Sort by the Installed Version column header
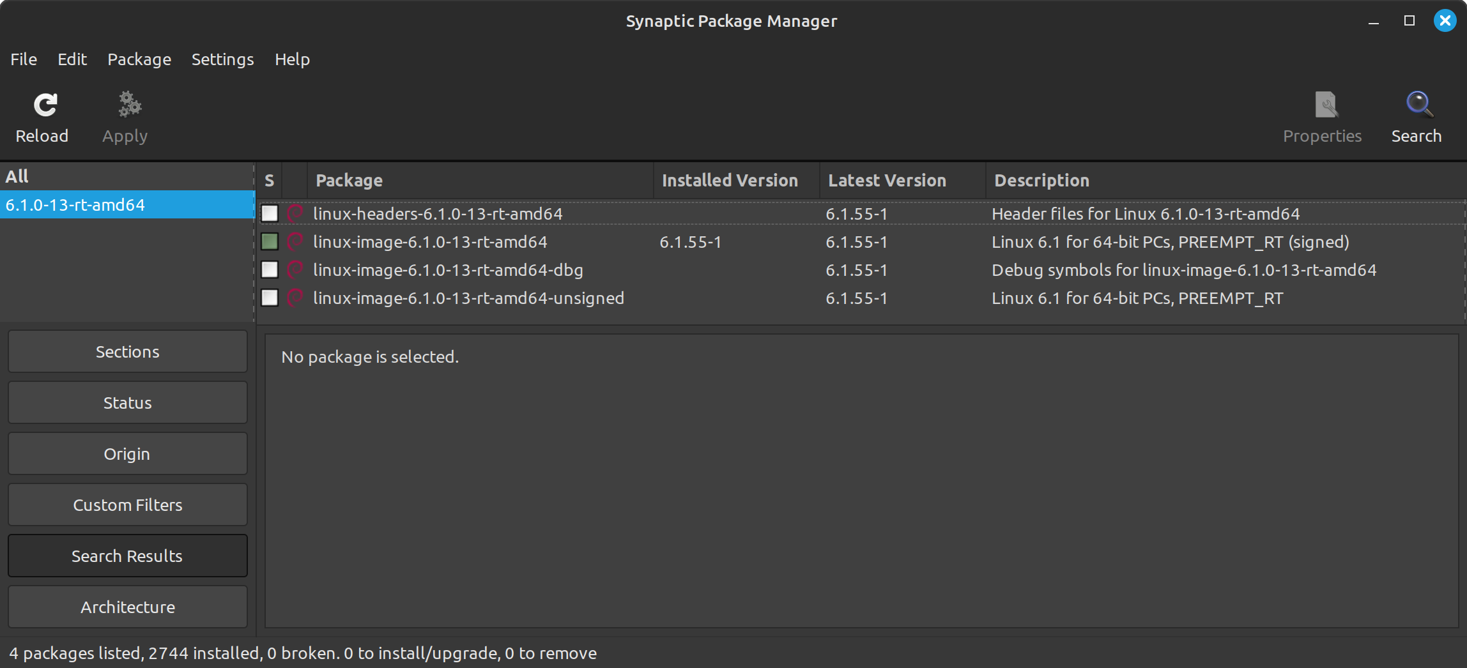1467x668 pixels. tap(737, 181)
